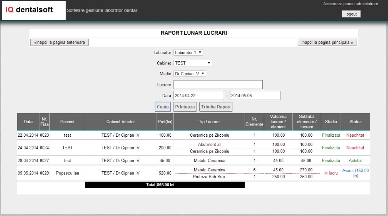The width and height of the screenshot is (388, 216).
Task: Click the Pacient column header
Action: (67, 122)
